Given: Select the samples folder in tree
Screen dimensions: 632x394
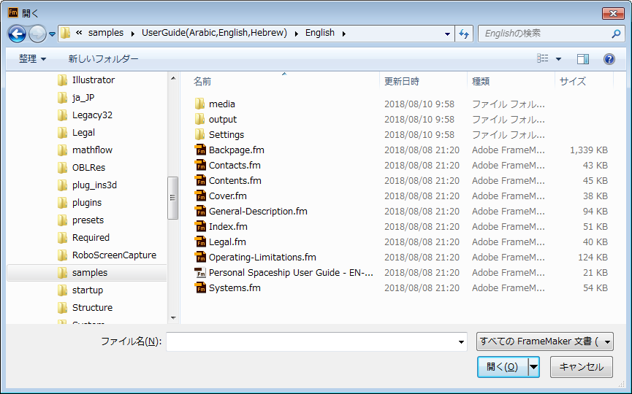Looking at the screenshot, I should 89,273.
